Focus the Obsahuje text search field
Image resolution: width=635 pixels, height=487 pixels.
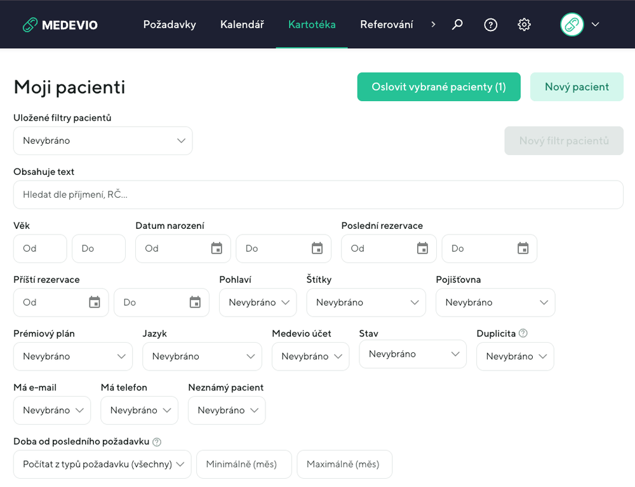(317, 195)
